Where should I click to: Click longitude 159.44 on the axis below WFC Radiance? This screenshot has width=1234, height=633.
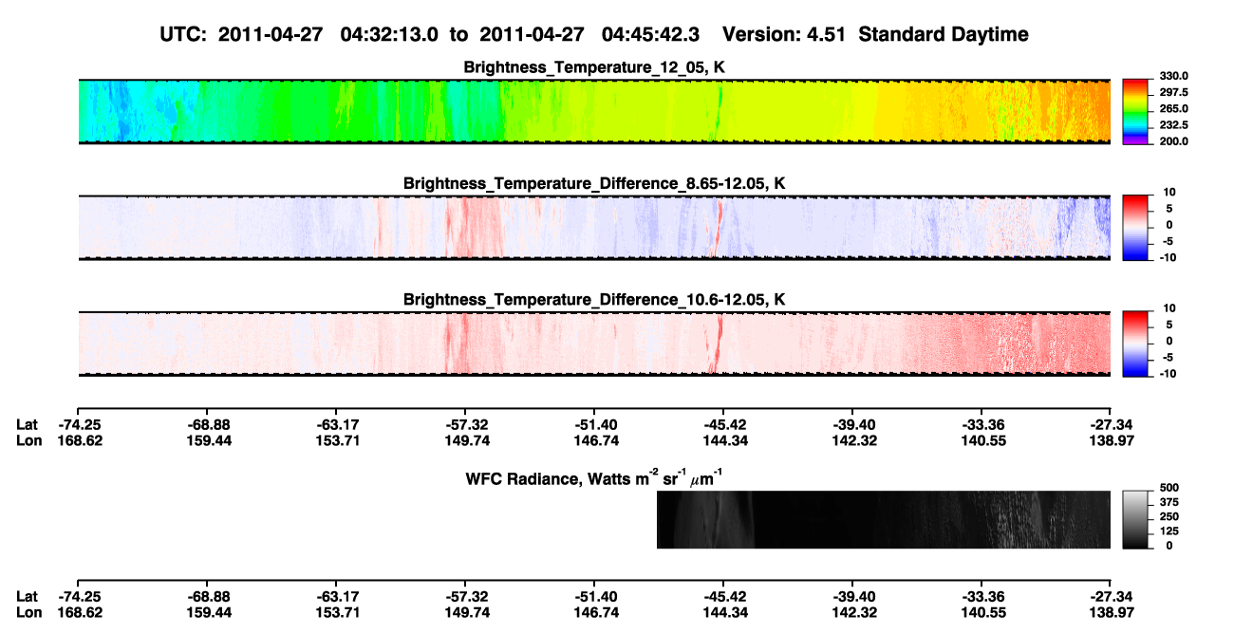[207, 612]
